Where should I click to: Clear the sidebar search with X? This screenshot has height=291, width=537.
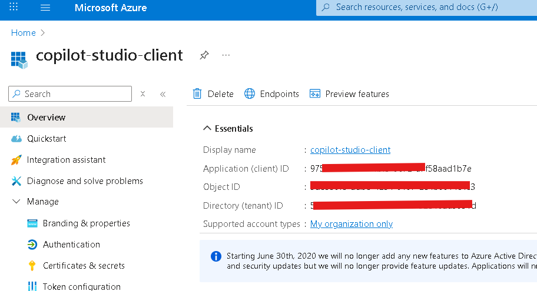point(142,94)
